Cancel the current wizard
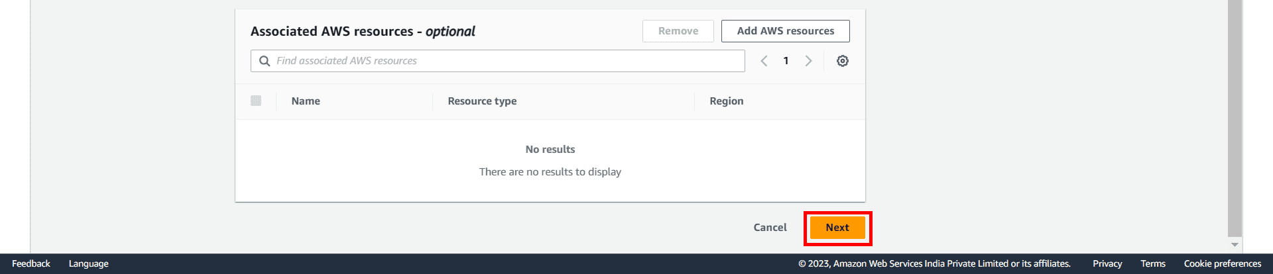The image size is (1273, 274). (770, 228)
